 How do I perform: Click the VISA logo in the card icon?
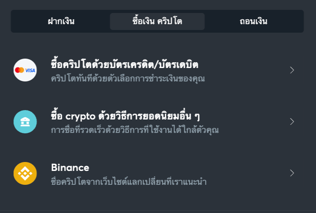pyautogui.click(x=30, y=70)
